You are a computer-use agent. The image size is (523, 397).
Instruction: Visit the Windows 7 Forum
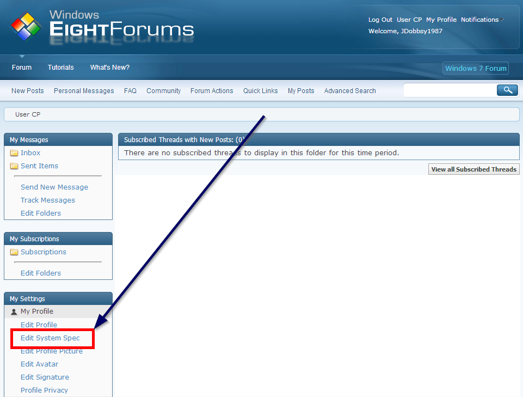tap(476, 69)
